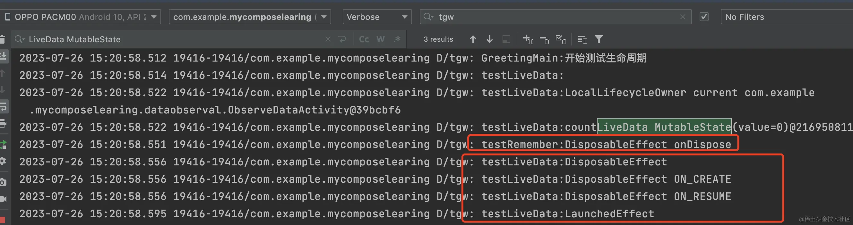Click the print logcat icon

(3, 124)
